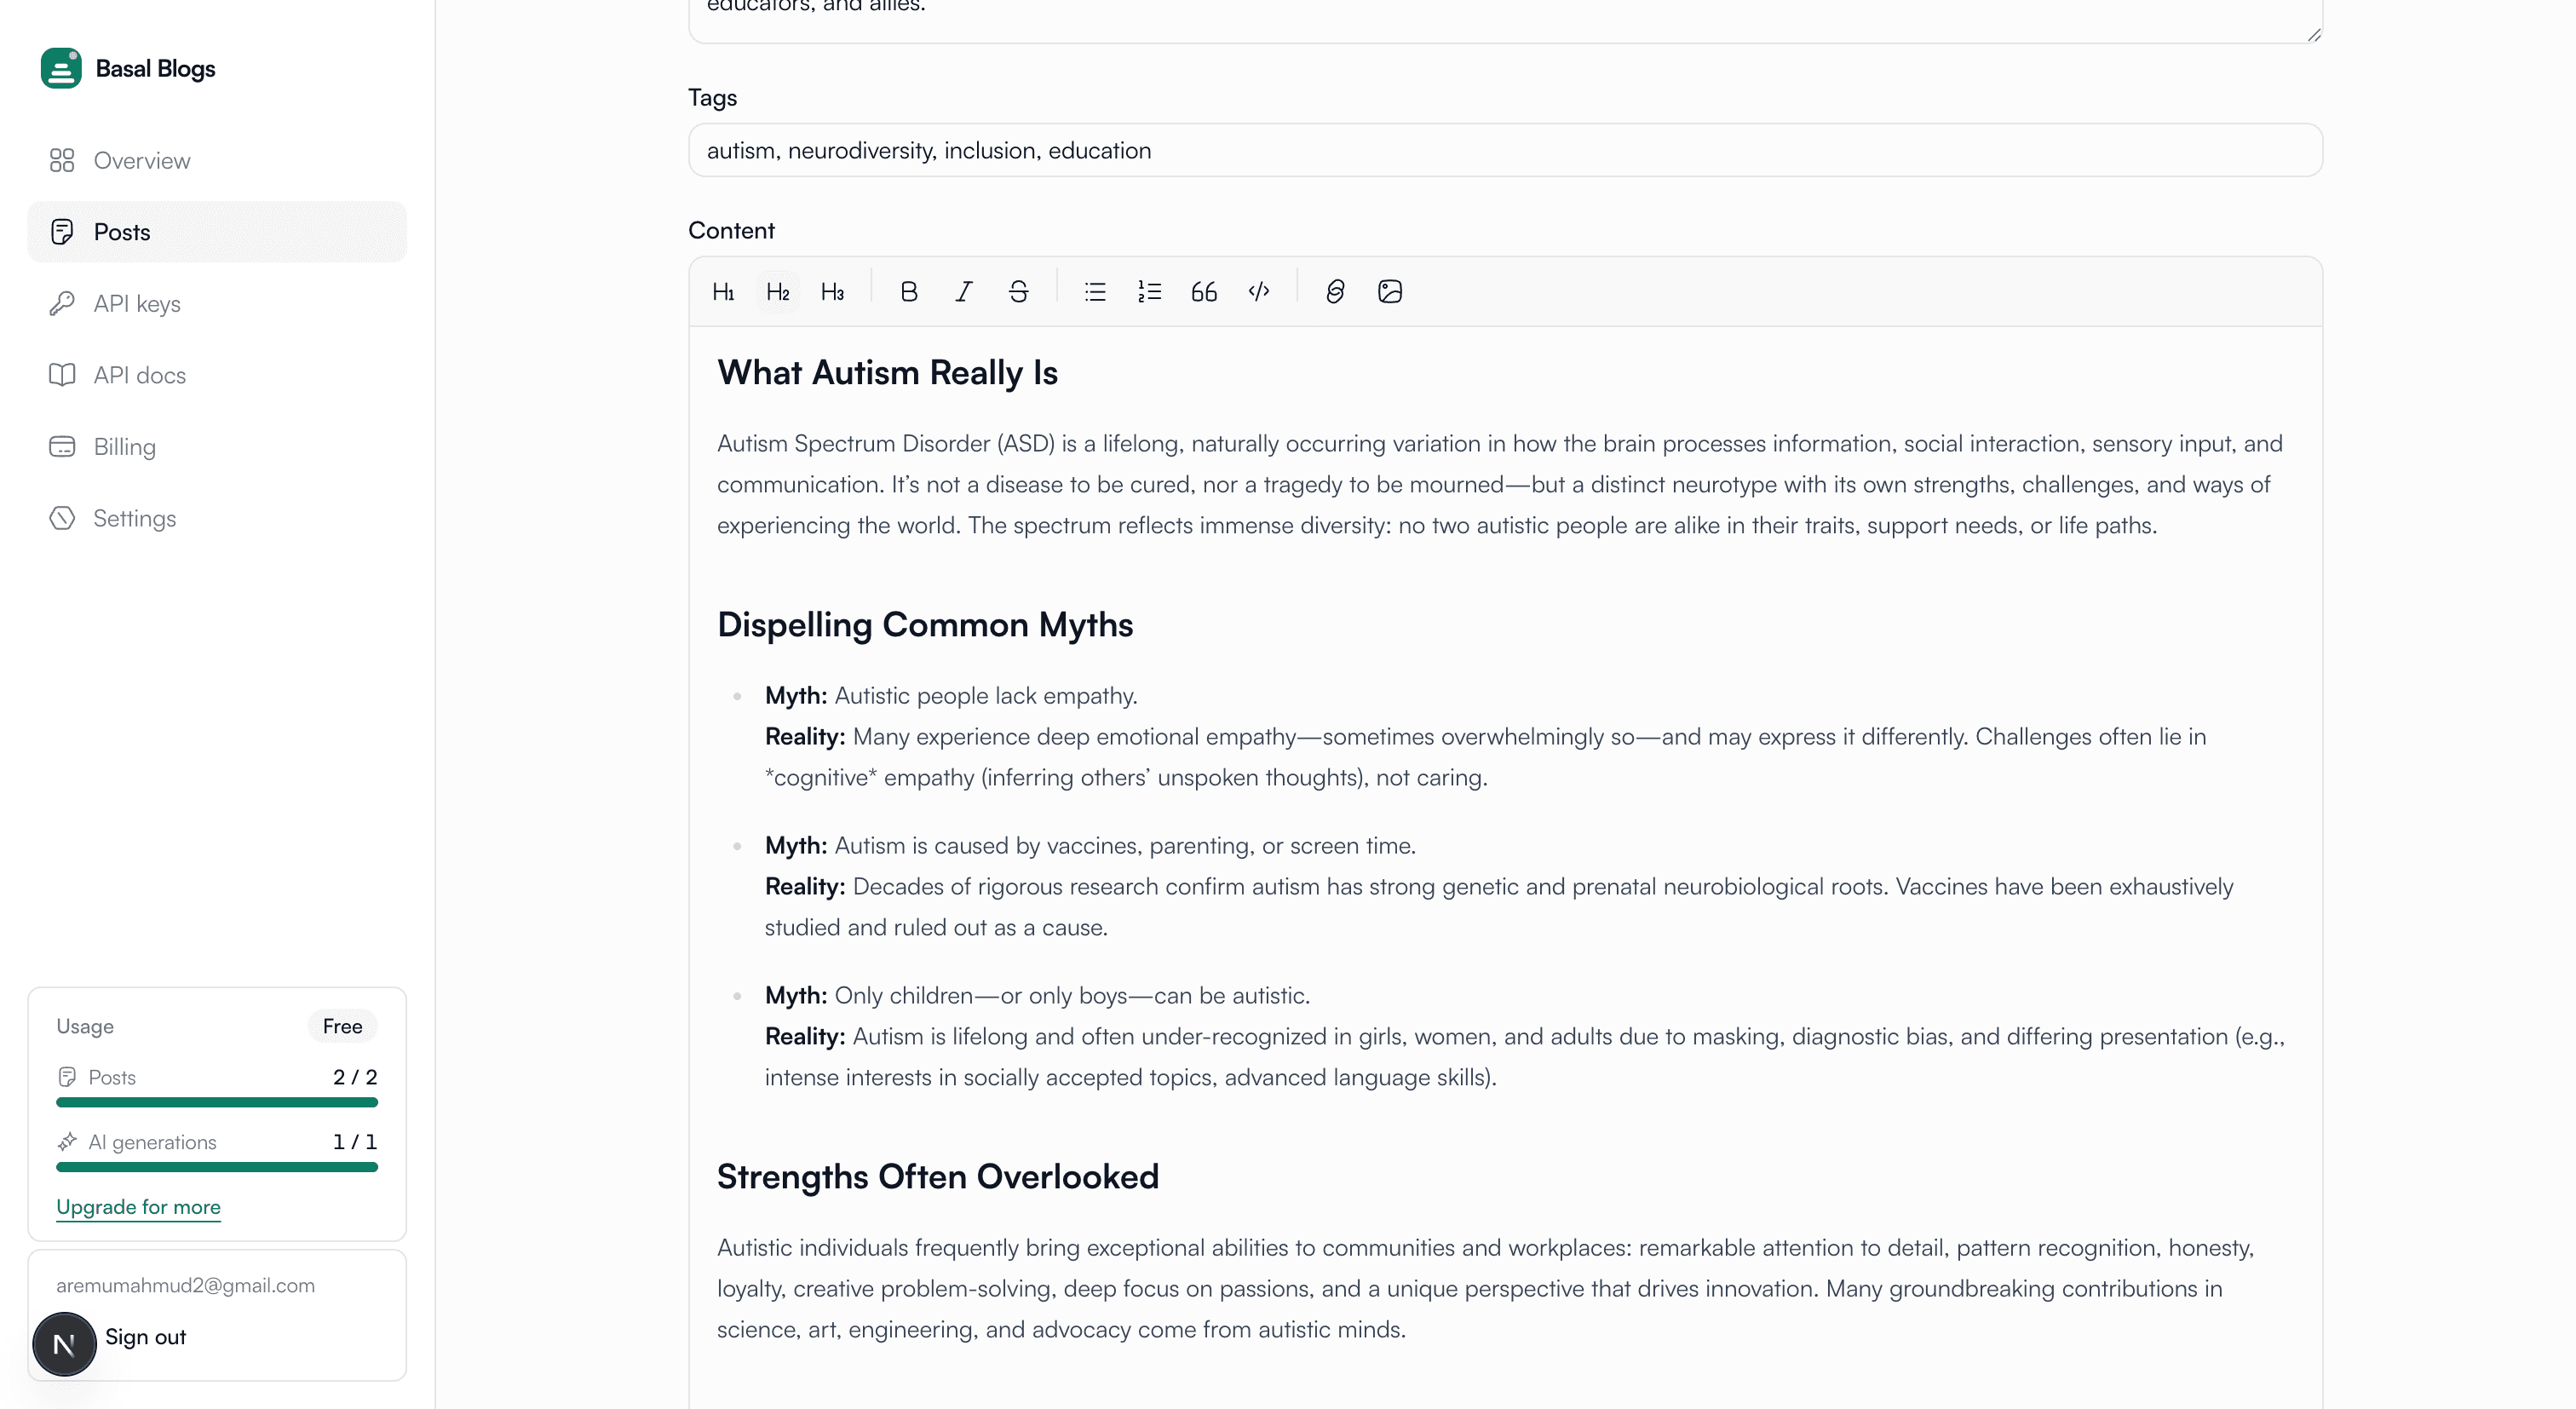Click Upgrade for more link
This screenshot has width=2576, height=1409.
[138, 1206]
